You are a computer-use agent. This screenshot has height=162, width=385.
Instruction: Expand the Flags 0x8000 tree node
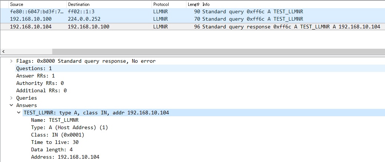(x=11, y=61)
